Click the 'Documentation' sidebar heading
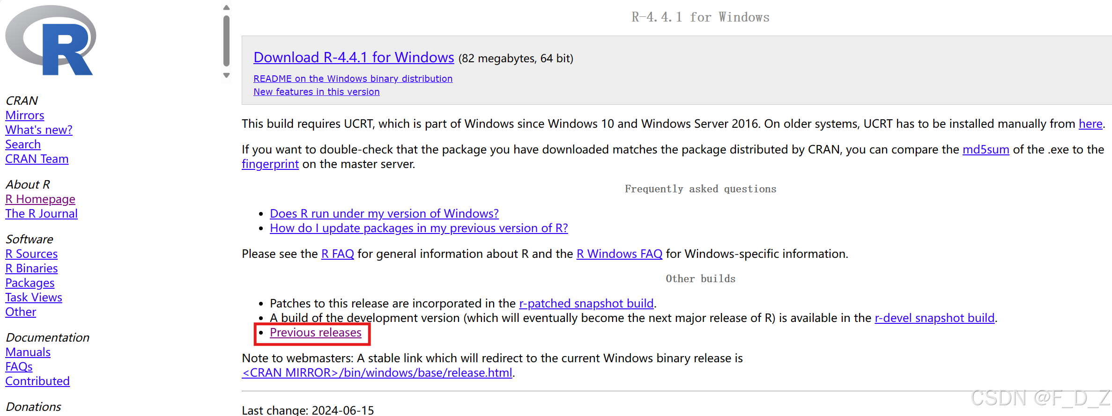 (x=47, y=337)
